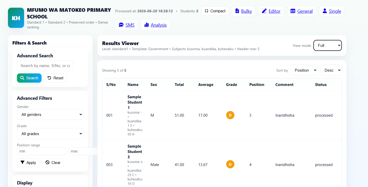Open the Sort by Position dropdown

(x=304, y=70)
